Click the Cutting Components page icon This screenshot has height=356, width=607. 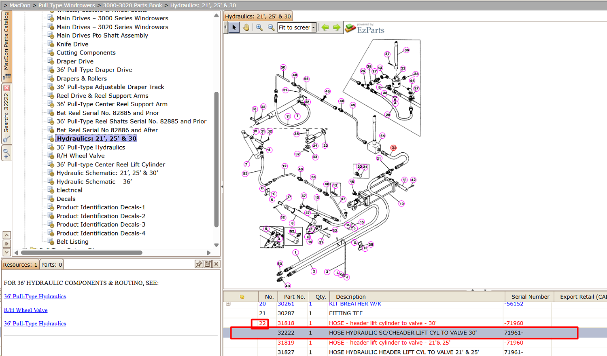click(x=51, y=53)
